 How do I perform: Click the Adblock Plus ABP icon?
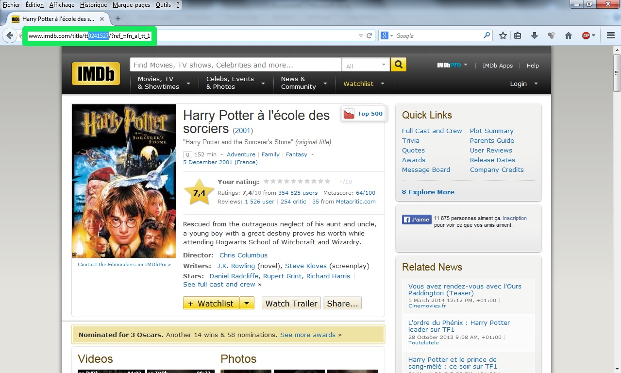(587, 35)
